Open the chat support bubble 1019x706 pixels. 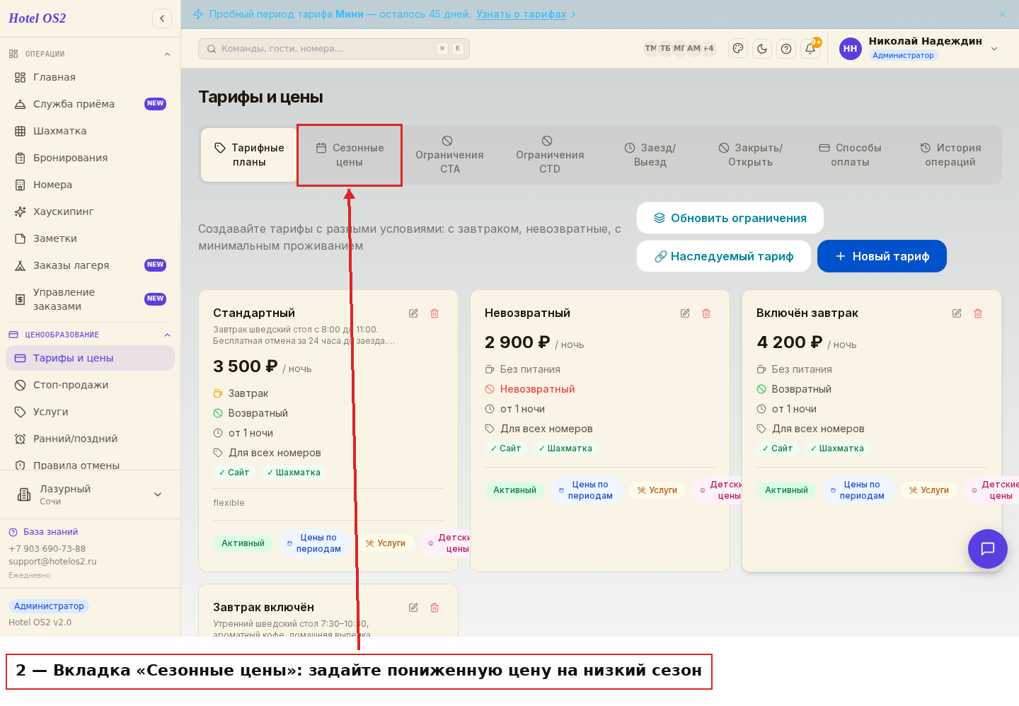coord(988,549)
